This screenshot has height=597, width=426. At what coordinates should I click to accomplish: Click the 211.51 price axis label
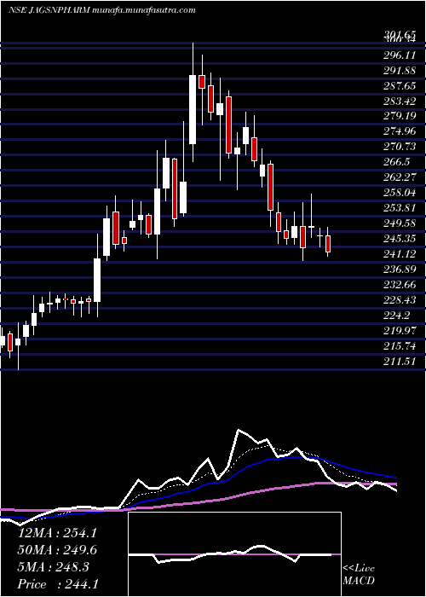click(x=400, y=361)
